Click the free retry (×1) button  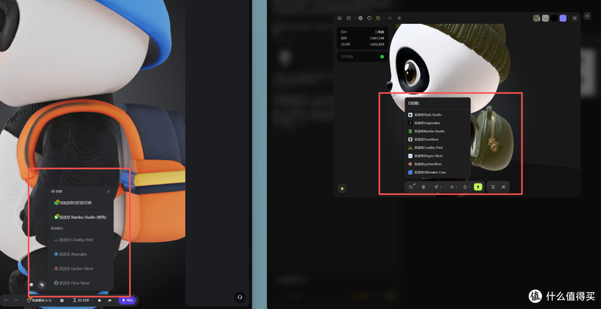pyautogui.click(x=39, y=301)
